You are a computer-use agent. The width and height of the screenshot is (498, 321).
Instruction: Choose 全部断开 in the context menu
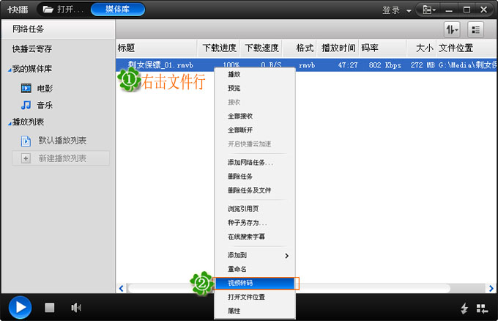click(x=255, y=130)
